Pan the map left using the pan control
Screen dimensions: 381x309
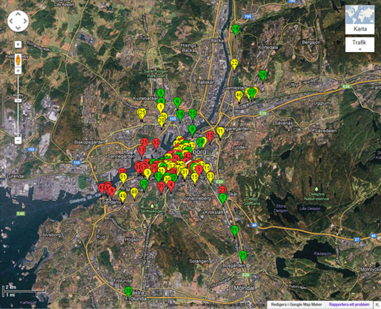(11, 21)
